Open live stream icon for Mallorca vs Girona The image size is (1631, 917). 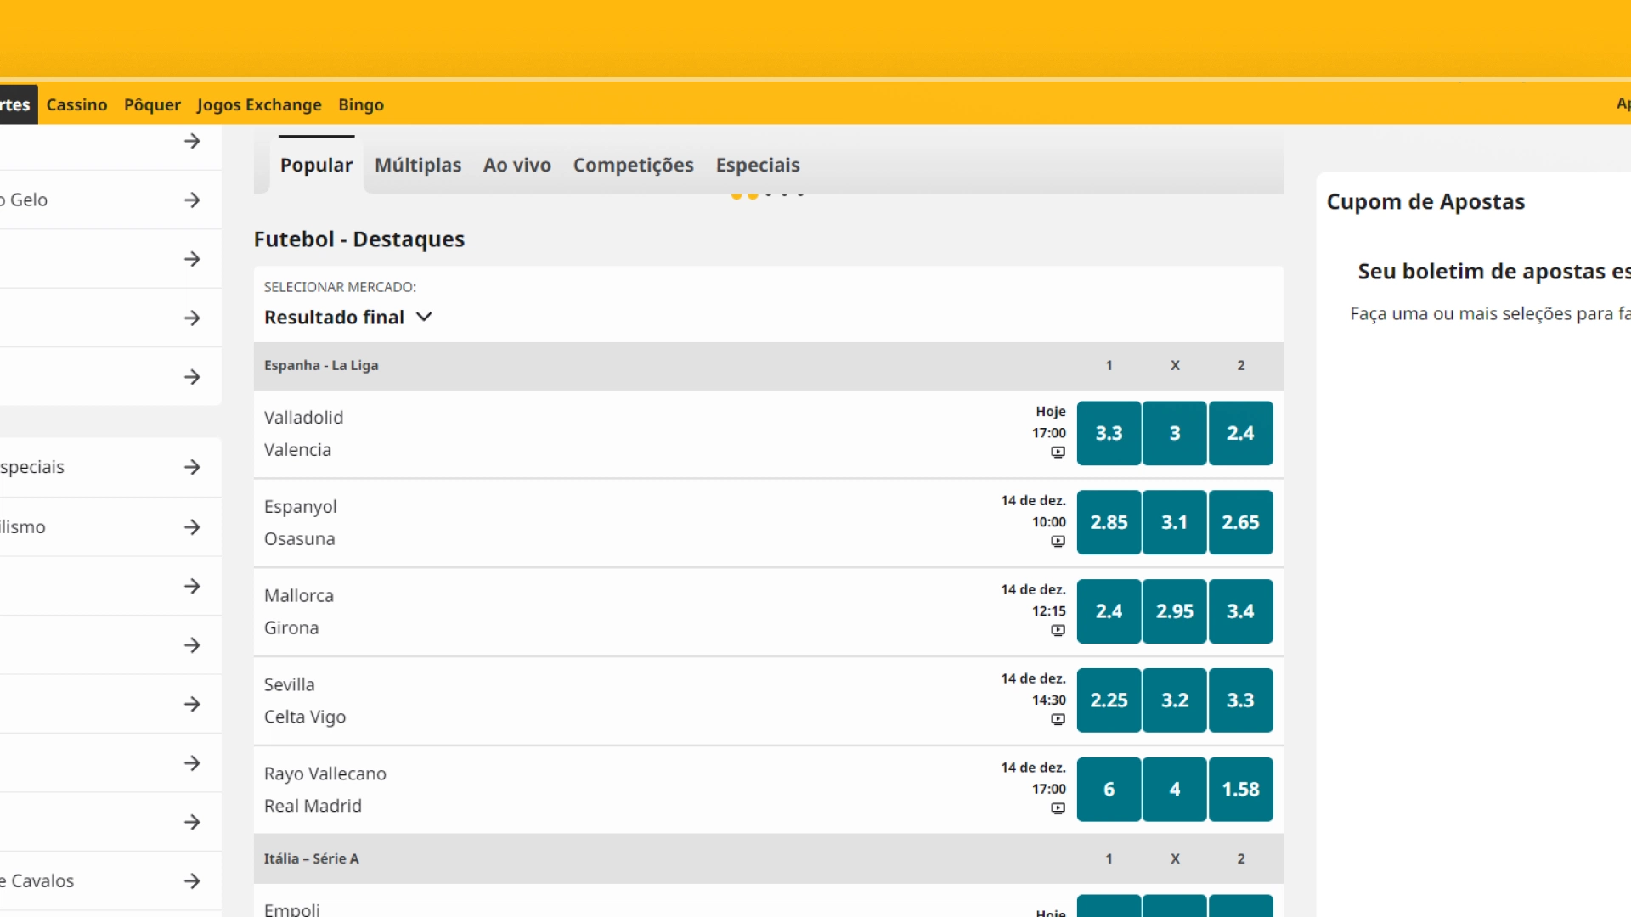coord(1058,631)
